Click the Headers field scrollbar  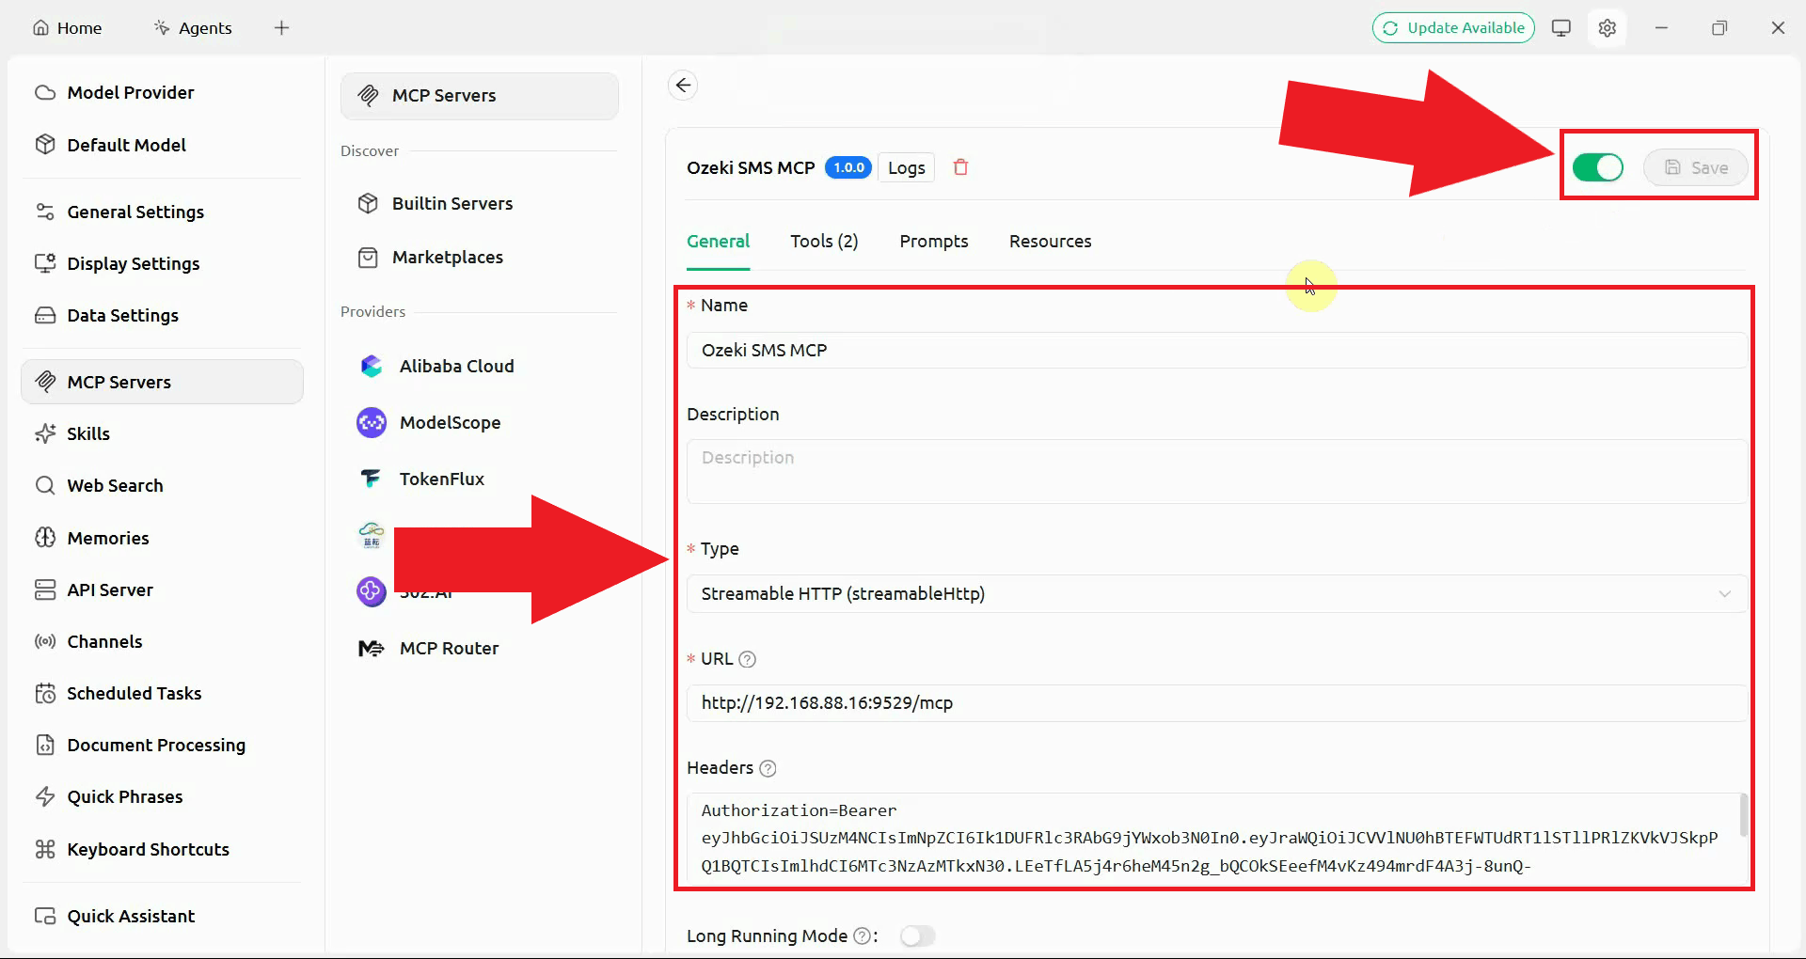coord(1743,815)
